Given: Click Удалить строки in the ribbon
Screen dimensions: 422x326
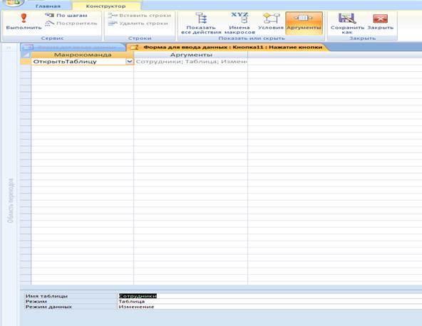Looking at the screenshot, I should point(138,23).
